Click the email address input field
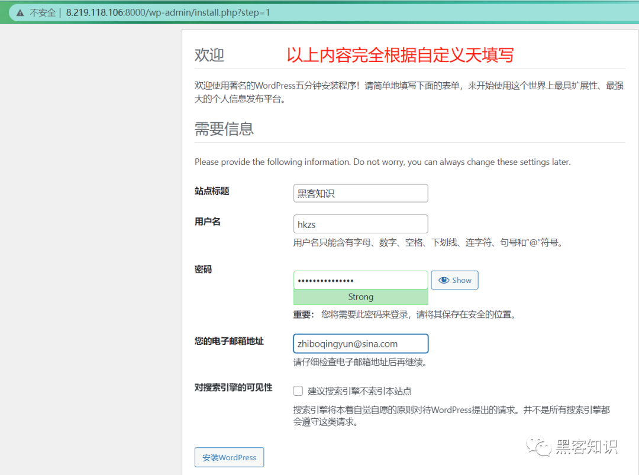Image resolution: width=639 pixels, height=475 pixels. coord(361,343)
